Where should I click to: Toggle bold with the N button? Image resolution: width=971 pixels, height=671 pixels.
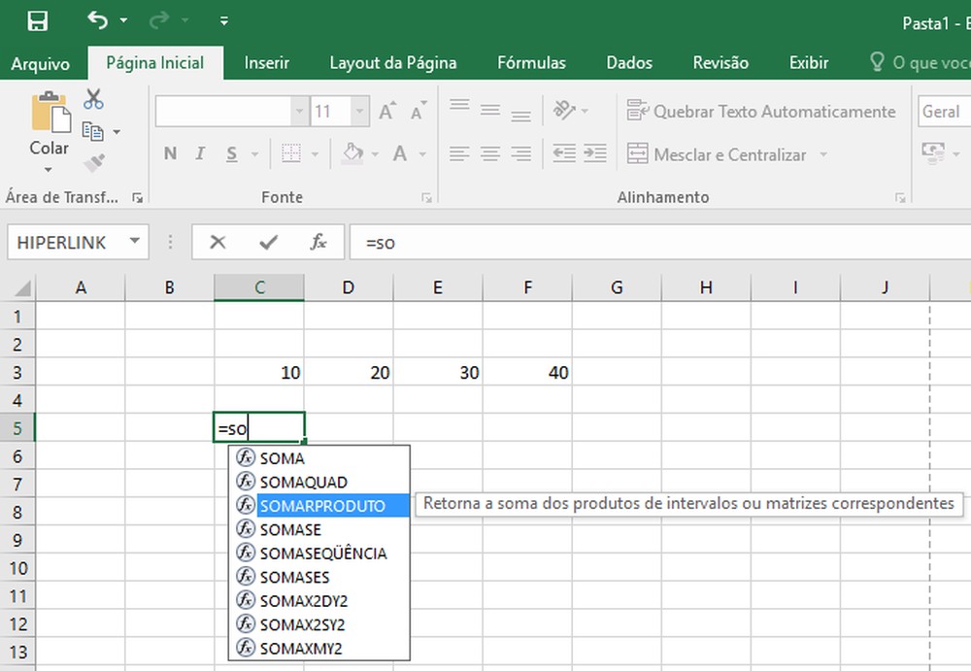coord(169,153)
